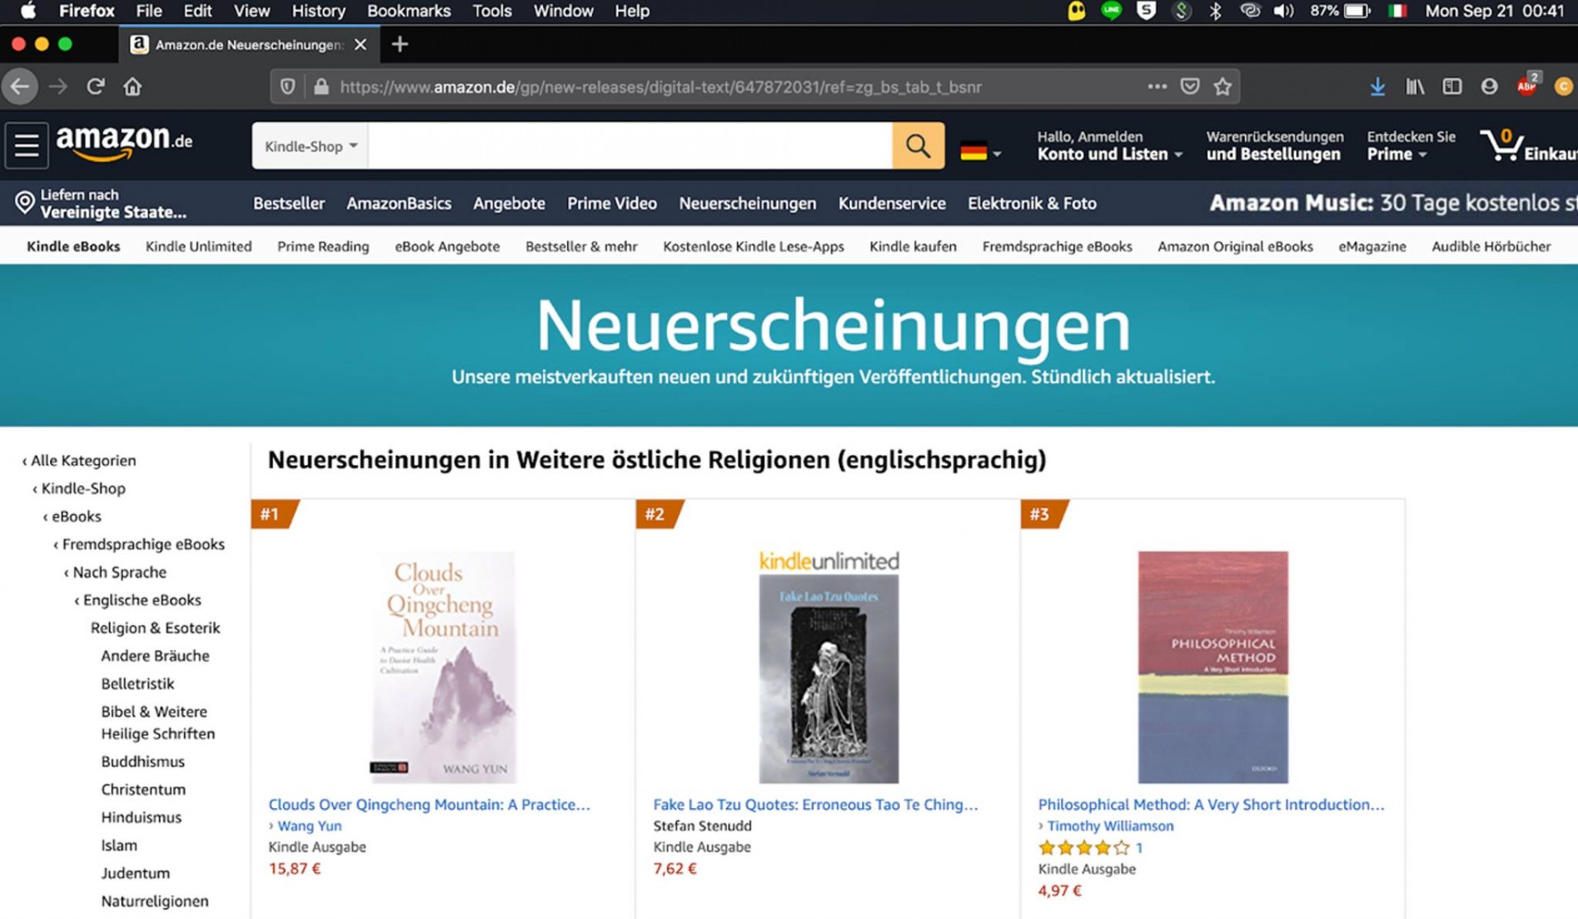Open the Bookmarks menu in menu bar
The height and width of the screenshot is (919, 1578).
(408, 11)
